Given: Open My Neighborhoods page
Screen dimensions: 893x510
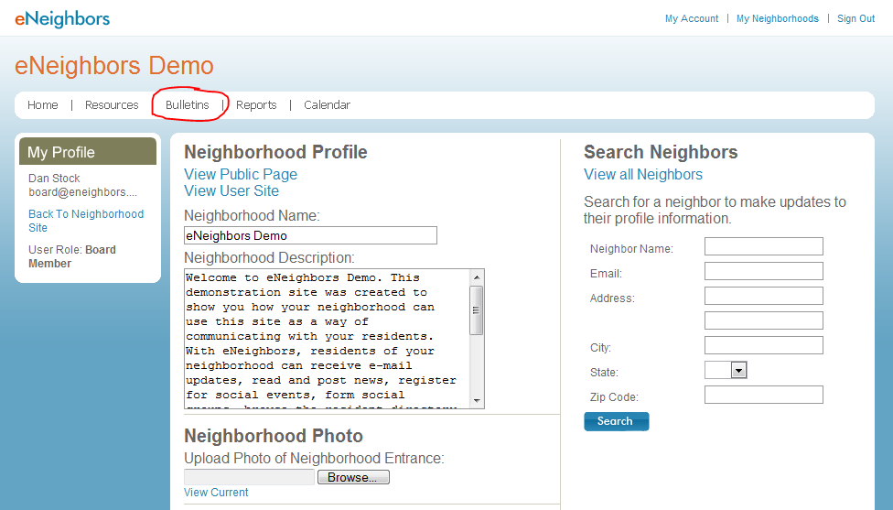Looking at the screenshot, I should [x=777, y=18].
